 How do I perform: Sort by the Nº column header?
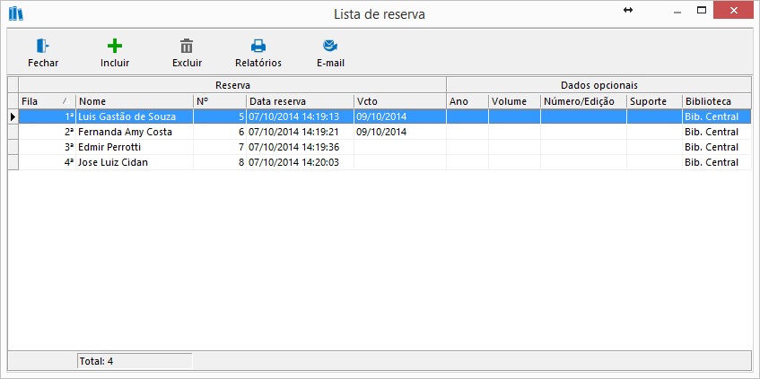click(x=220, y=101)
